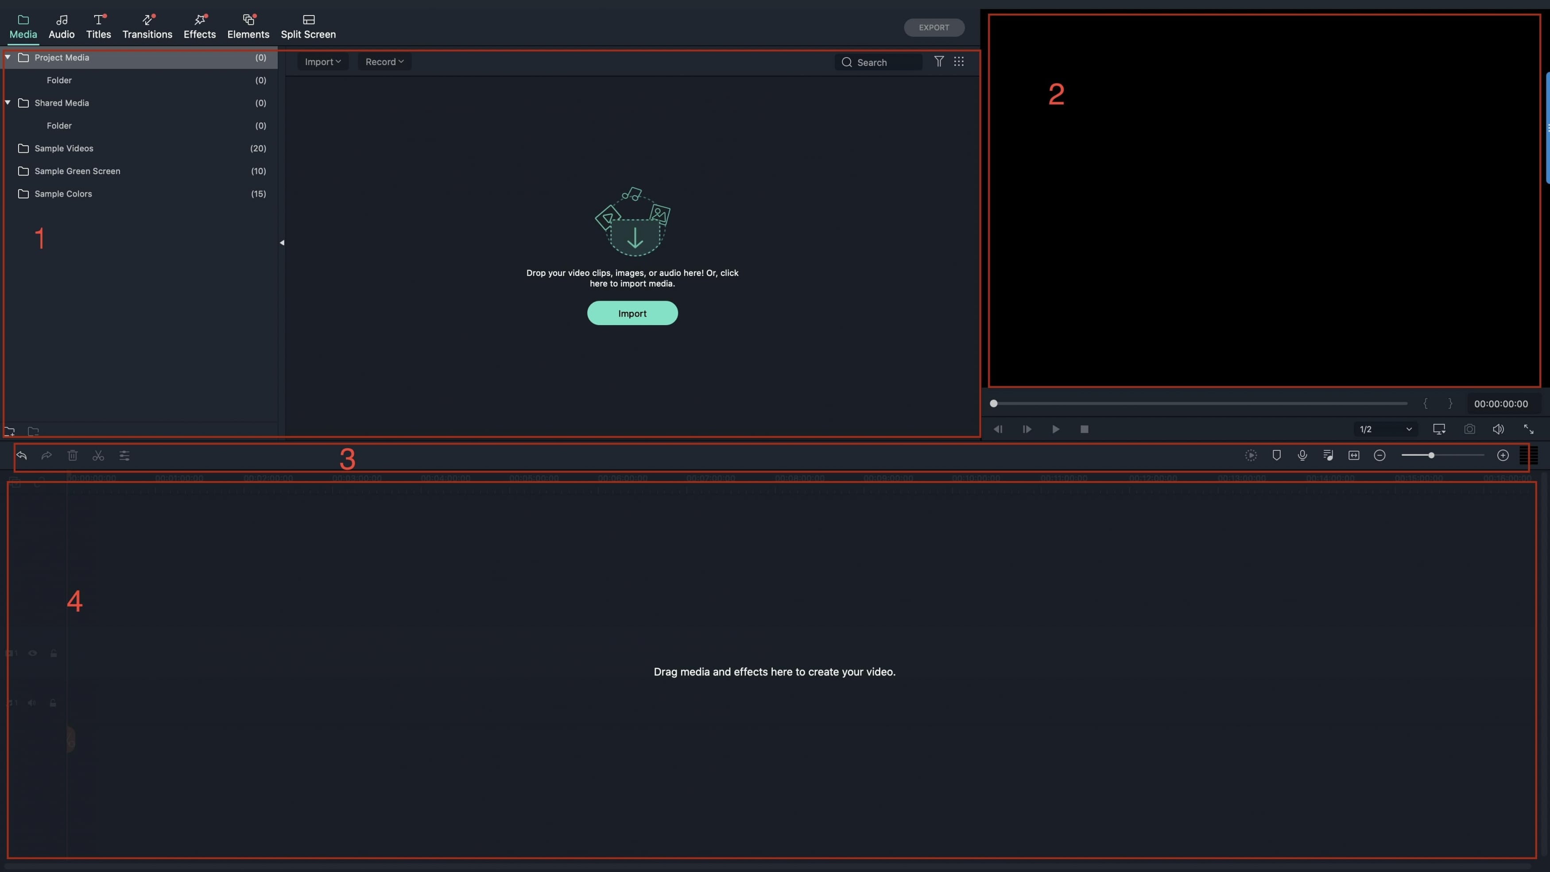Expand the Shared Media folder tree item

[8, 103]
